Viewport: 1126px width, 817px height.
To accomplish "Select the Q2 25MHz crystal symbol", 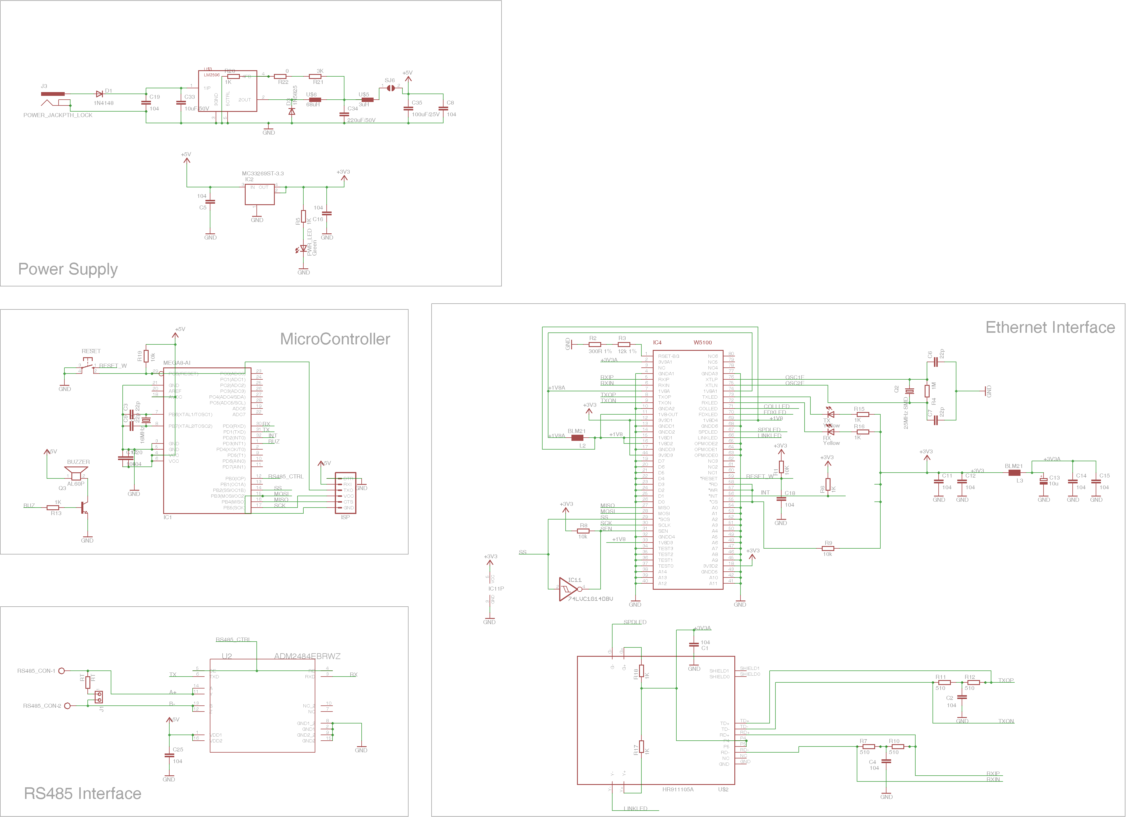I will pyautogui.click(x=909, y=391).
